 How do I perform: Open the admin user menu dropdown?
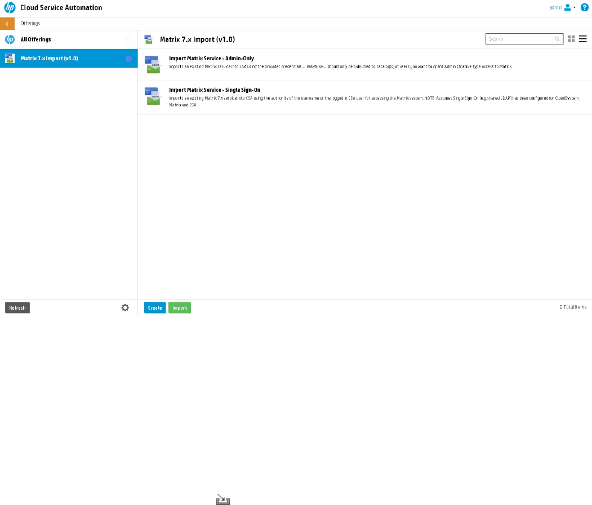click(563, 7)
